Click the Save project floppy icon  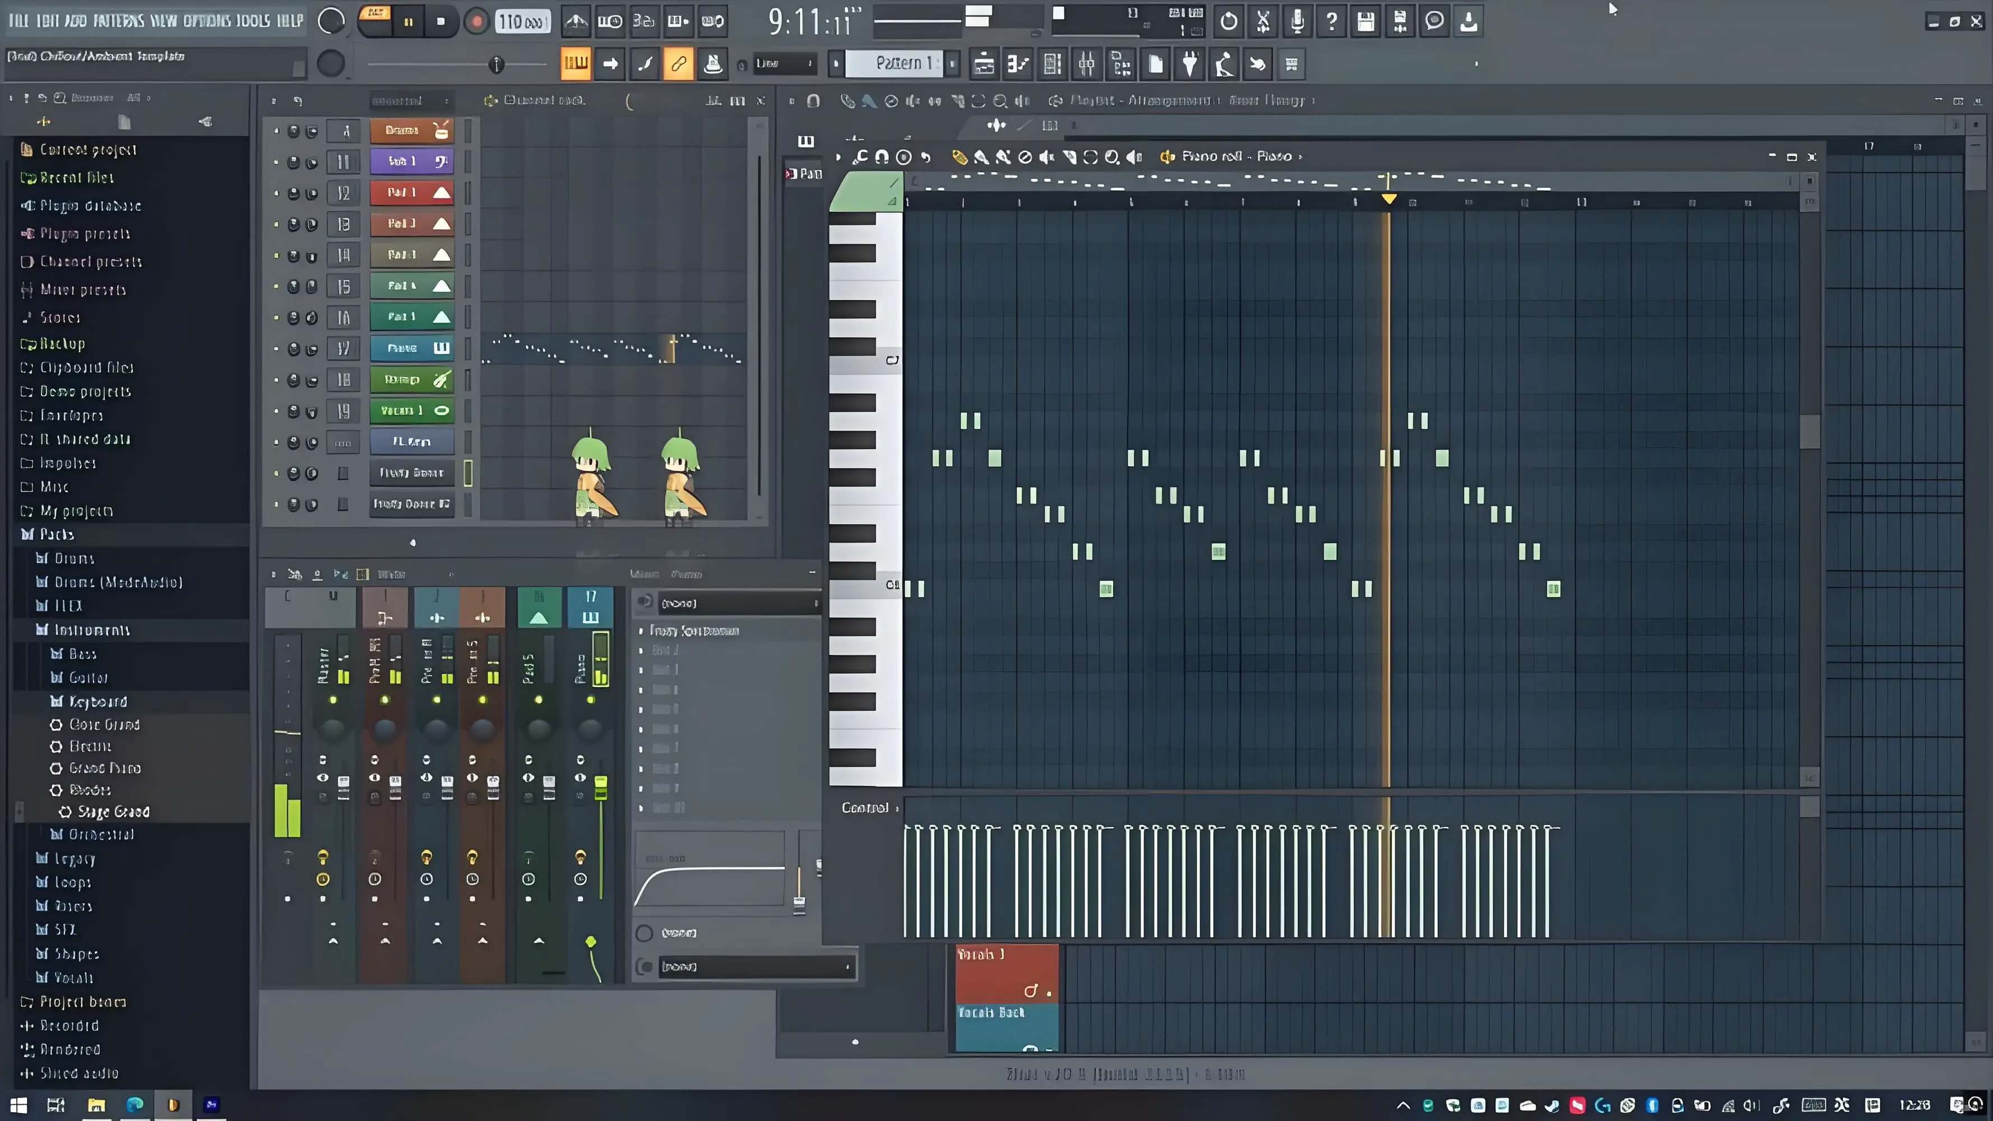pos(1365,22)
